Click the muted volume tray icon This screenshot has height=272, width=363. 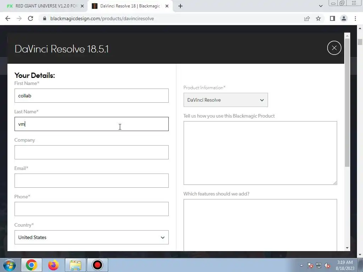pos(327,265)
